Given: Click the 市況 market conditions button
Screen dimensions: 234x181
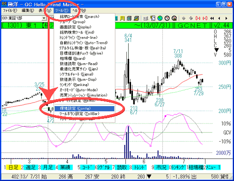Looking at the screenshot, I should (161, 167).
